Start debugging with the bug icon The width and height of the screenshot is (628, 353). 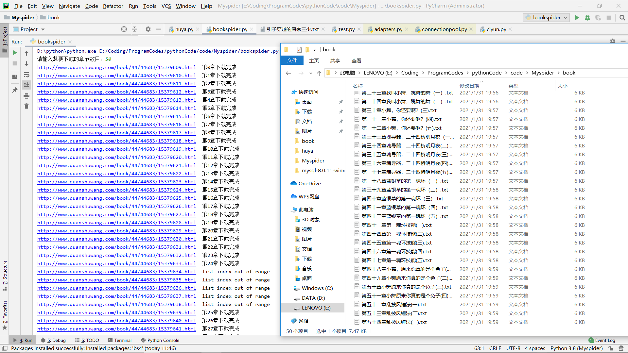(x=587, y=18)
